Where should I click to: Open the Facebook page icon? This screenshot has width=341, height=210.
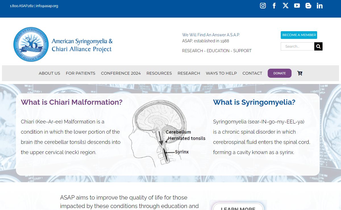[274, 6]
